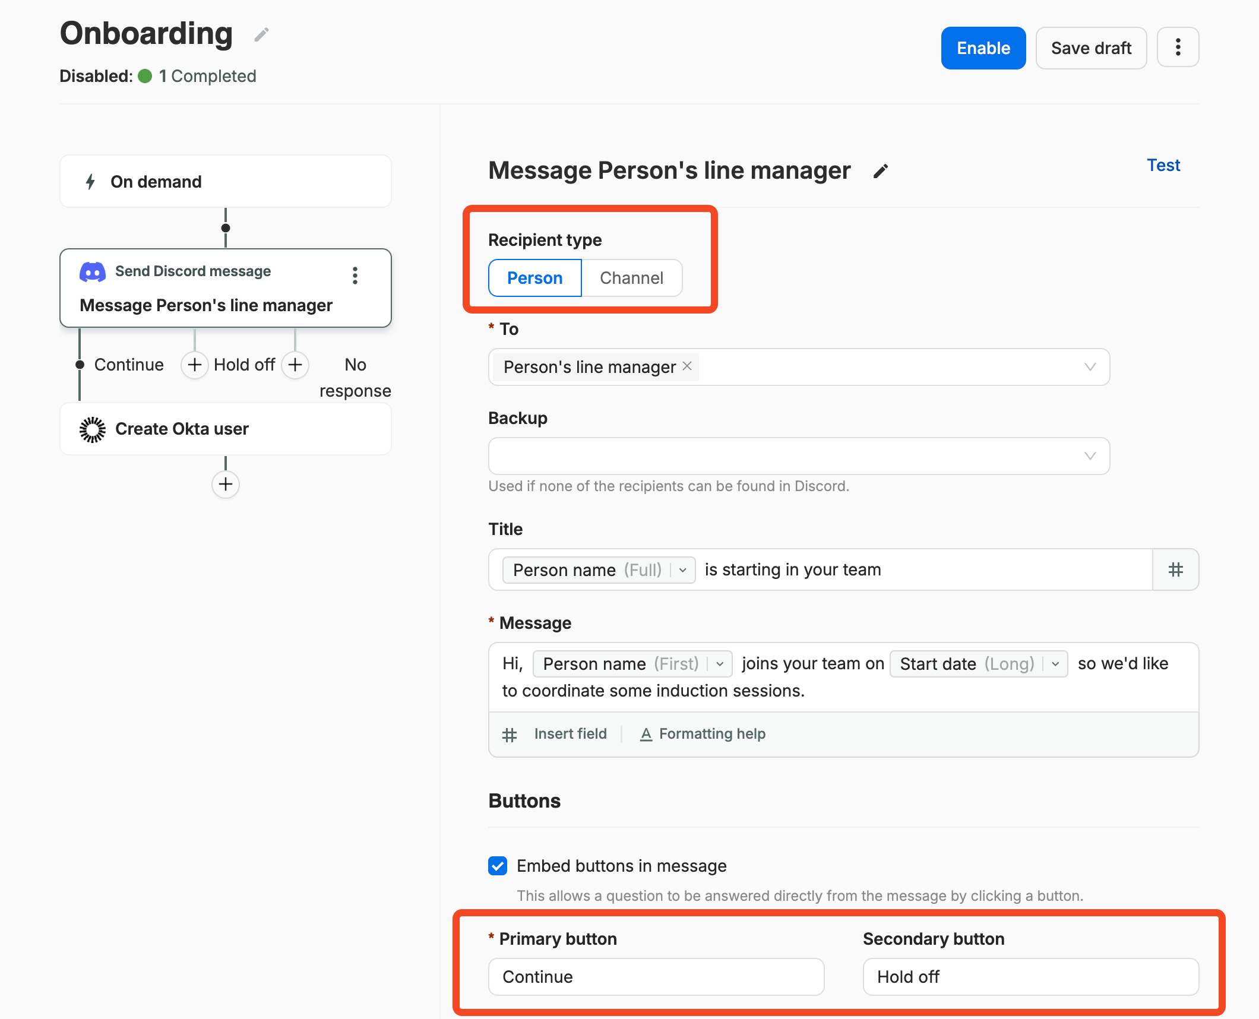Open Person name (Full) format dropdown
This screenshot has width=1259, height=1019.
683,570
